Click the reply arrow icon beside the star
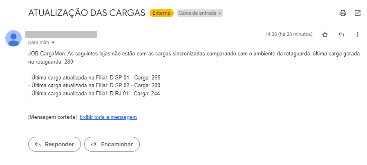This screenshot has width=367, height=165. click(x=341, y=35)
